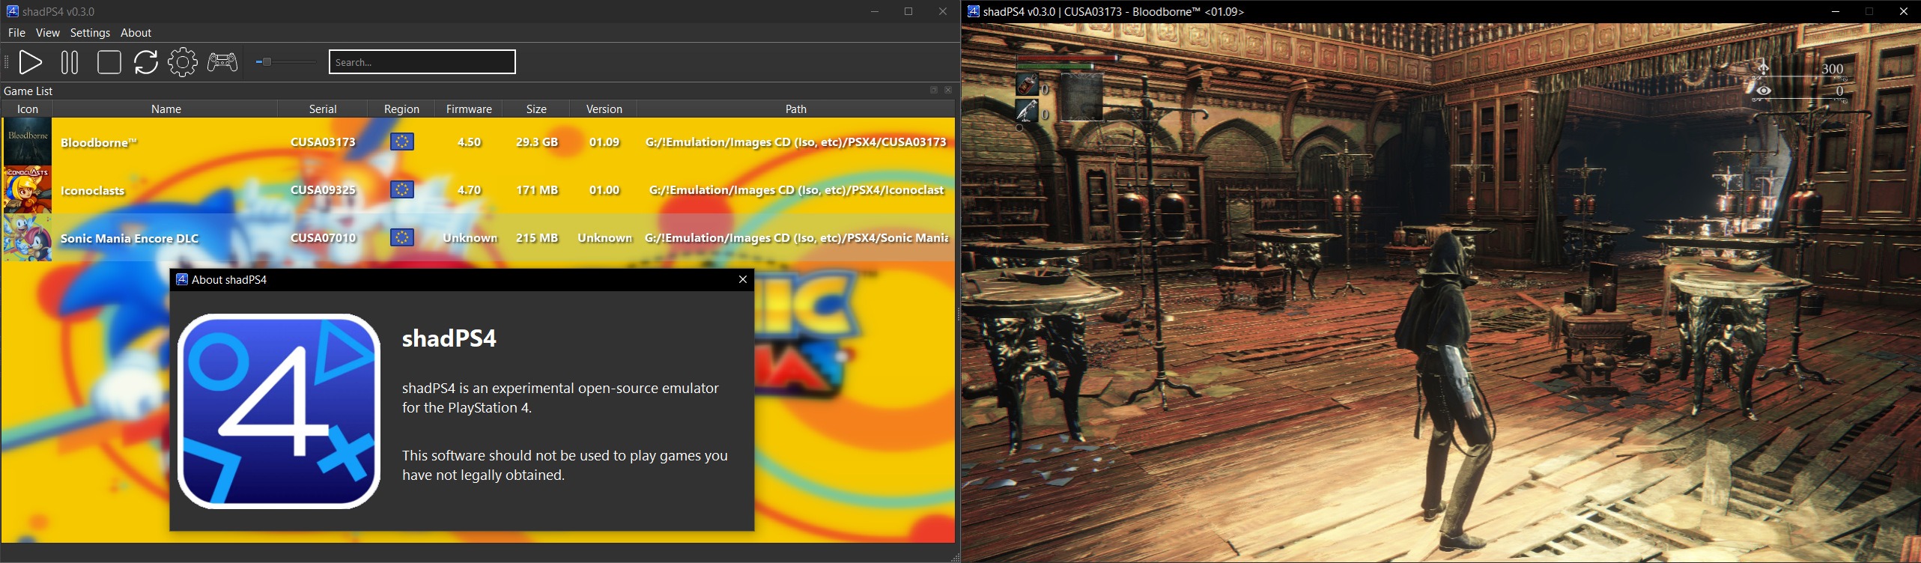The width and height of the screenshot is (1921, 563).
Task: Click the icon size slider handle
Action: 266,62
